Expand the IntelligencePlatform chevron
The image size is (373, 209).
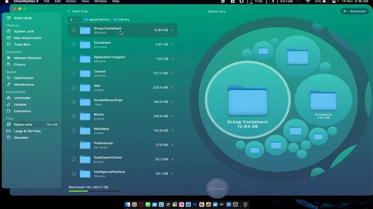click(x=173, y=174)
